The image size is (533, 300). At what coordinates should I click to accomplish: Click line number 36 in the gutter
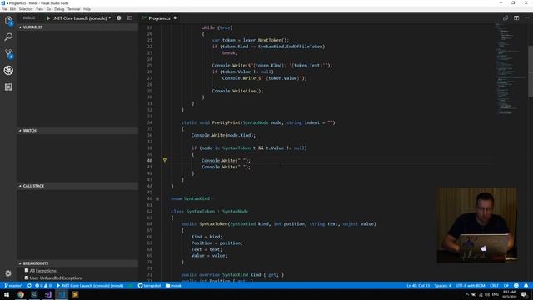[150, 135]
